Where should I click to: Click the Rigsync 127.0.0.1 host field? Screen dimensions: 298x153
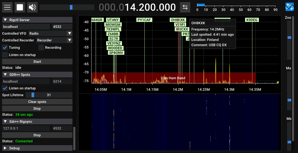(26, 128)
